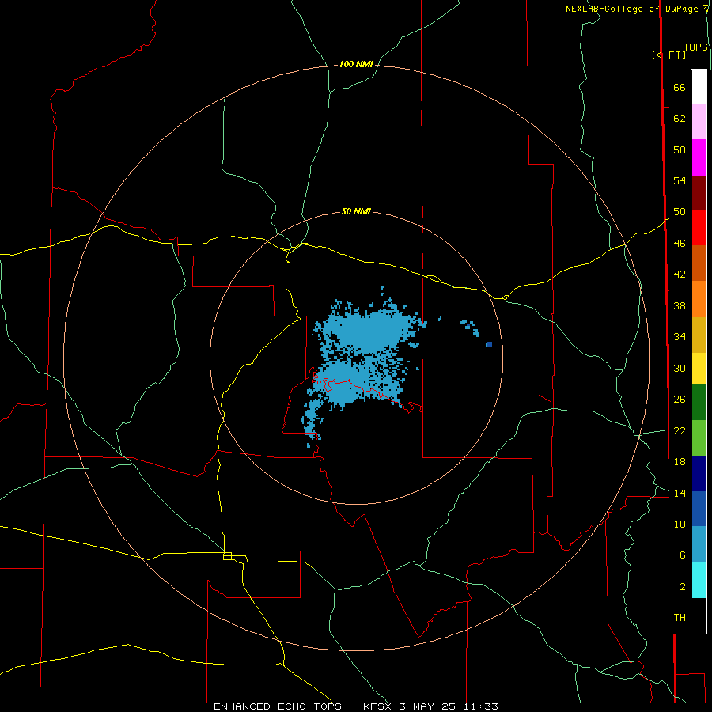
Task: Click the gold legend swatch
Action: (699, 335)
